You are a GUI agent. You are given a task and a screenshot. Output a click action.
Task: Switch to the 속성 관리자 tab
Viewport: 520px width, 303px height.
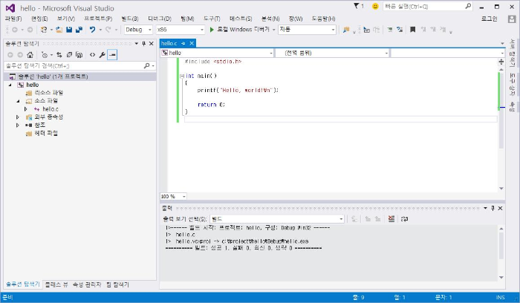87,284
